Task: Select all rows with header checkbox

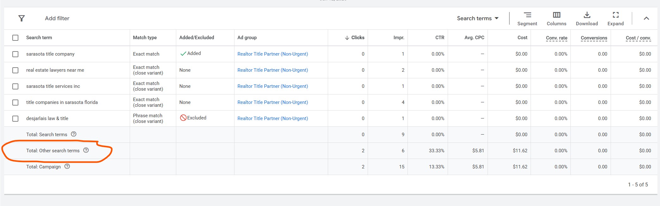Action: [x=15, y=38]
